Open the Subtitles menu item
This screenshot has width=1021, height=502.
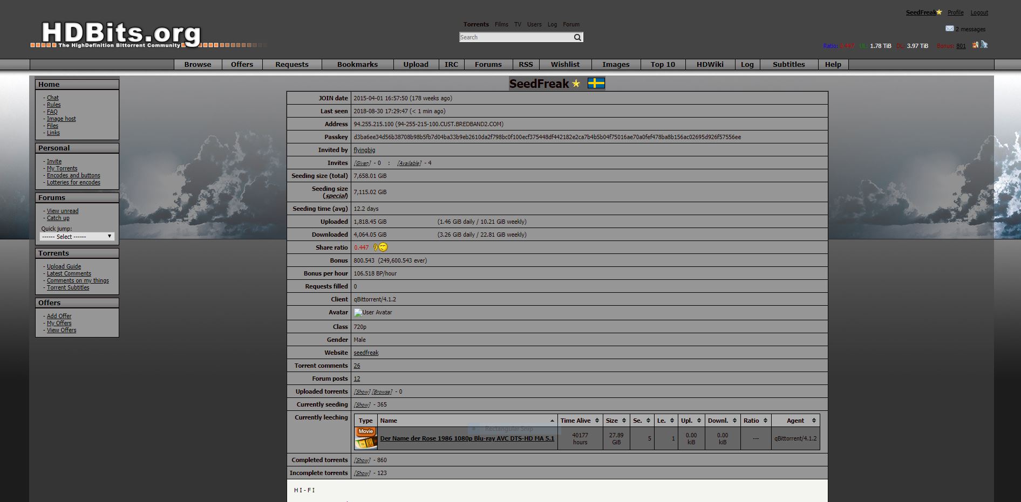[x=788, y=64]
